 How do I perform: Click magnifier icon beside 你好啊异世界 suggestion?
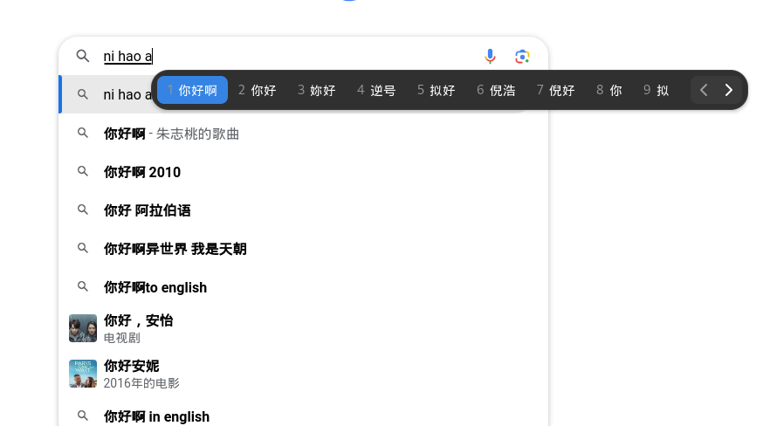tap(82, 248)
